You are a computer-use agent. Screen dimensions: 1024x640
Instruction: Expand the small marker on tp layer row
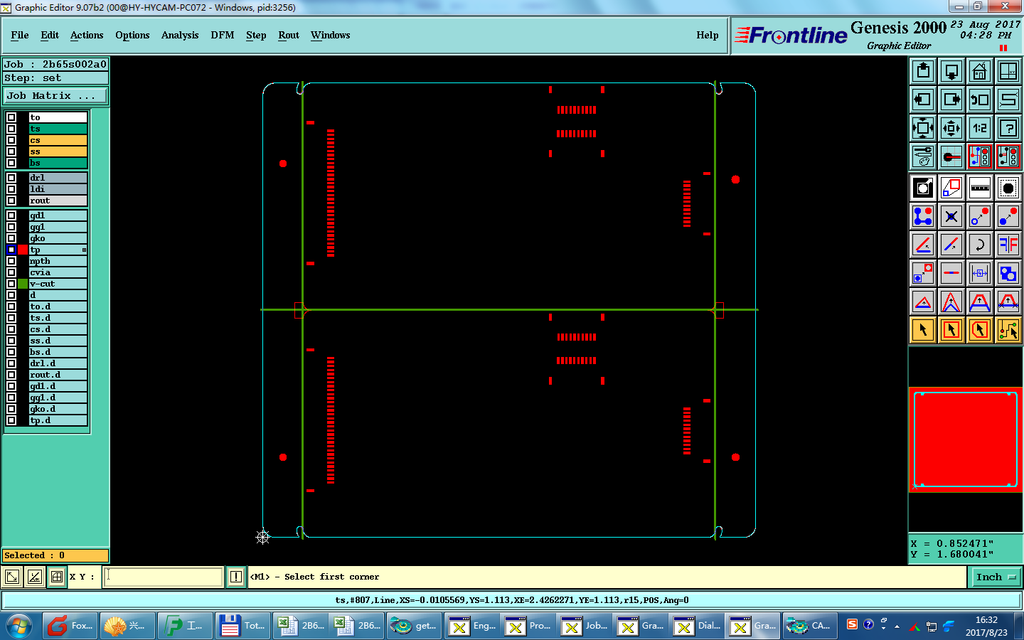[84, 250]
